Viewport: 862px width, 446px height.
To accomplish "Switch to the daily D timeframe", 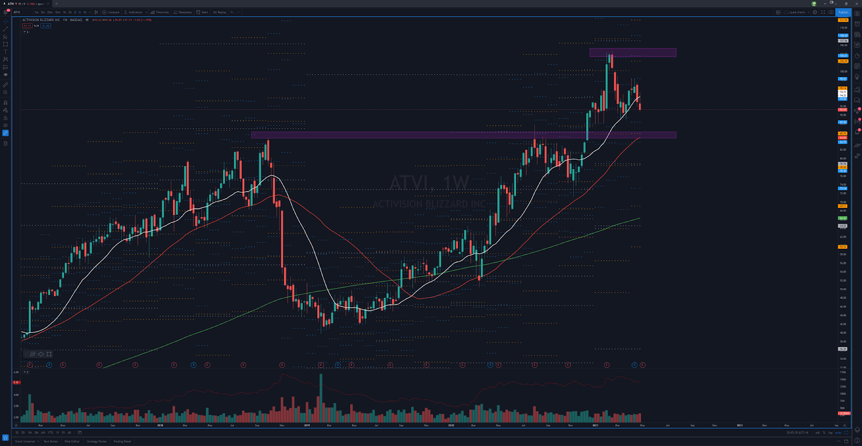I will click(x=75, y=12).
